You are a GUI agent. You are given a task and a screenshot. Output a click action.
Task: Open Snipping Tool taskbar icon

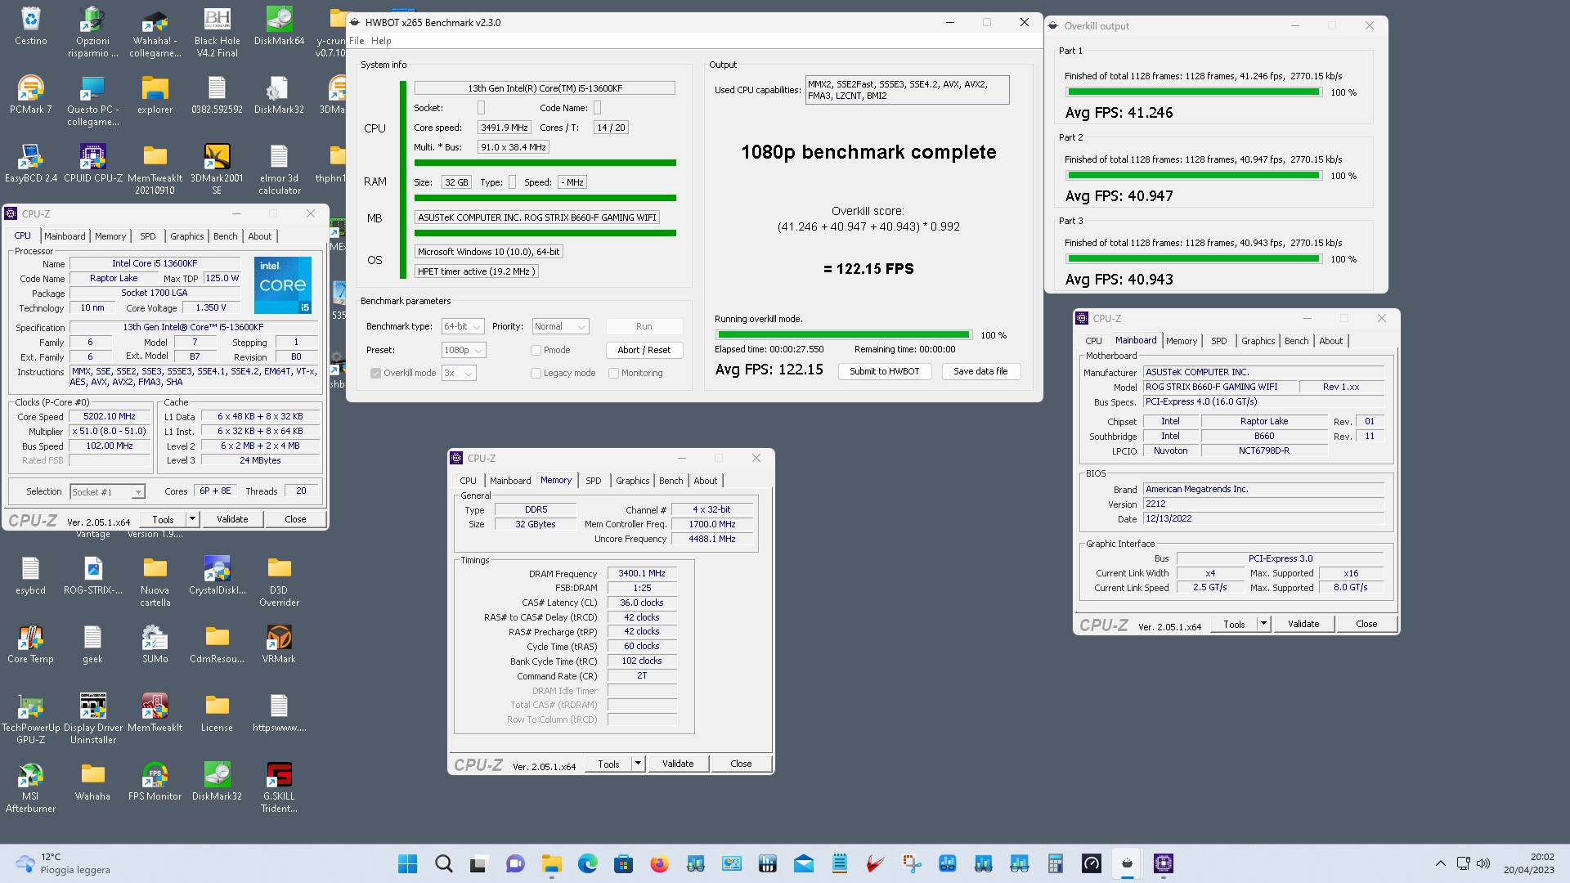point(912,863)
